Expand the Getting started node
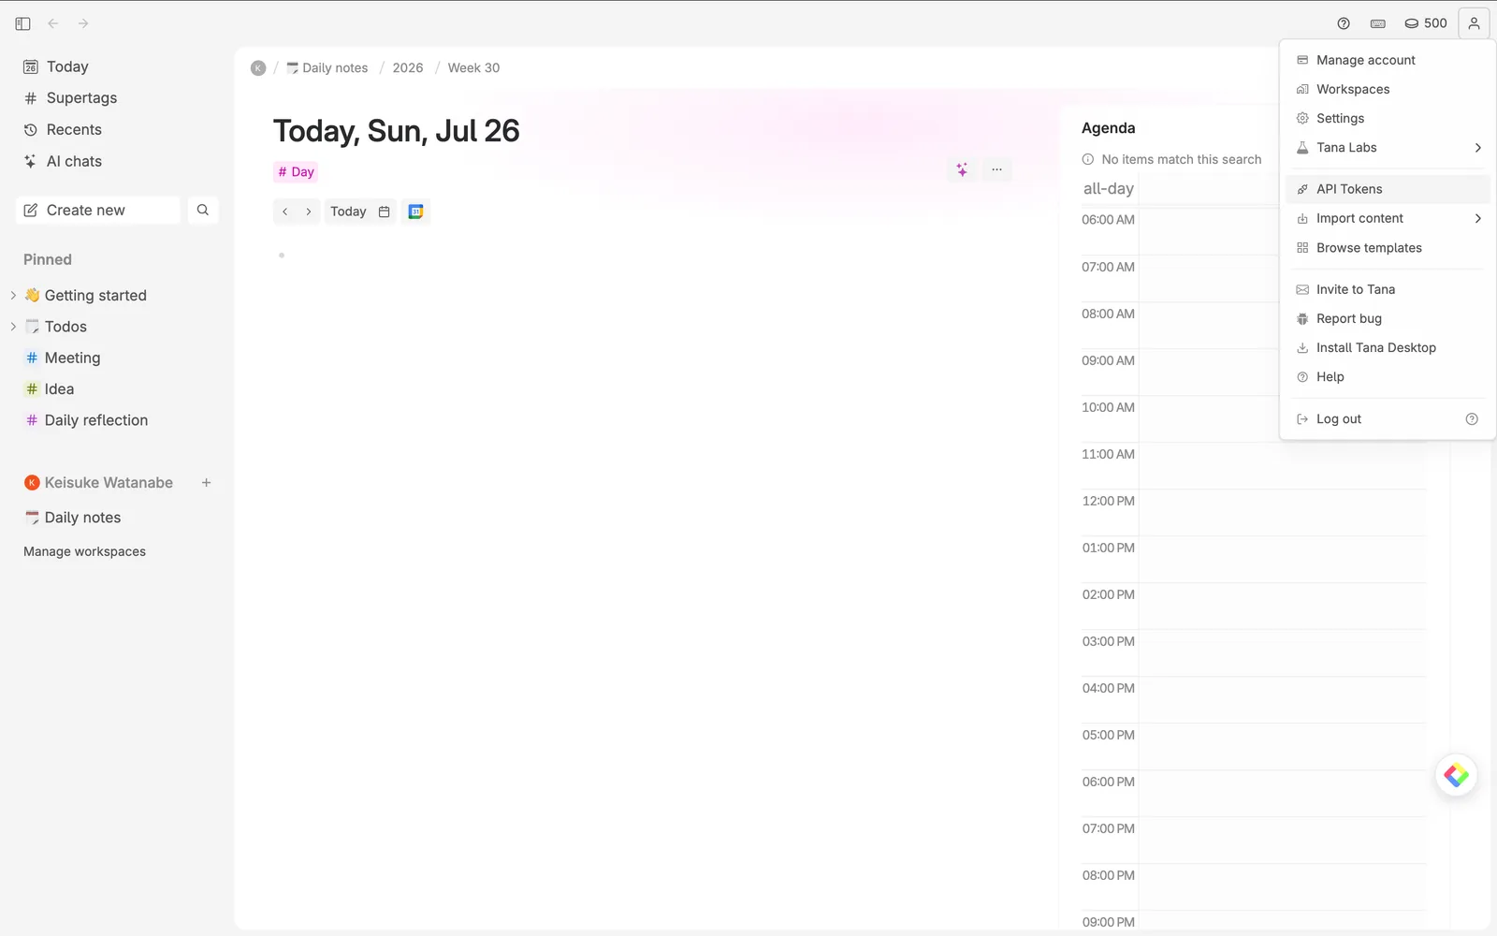The width and height of the screenshot is (1497, 936). pyautogui.click(x=13, y=295)
